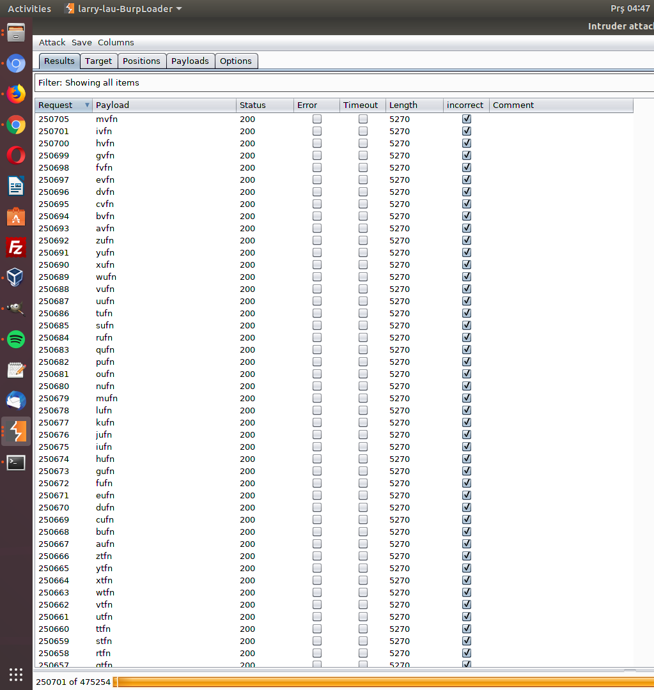Toggle Timeout checkbox for request 250701
Viewport: 654px width, 690px height.
[x=363, y=131]
